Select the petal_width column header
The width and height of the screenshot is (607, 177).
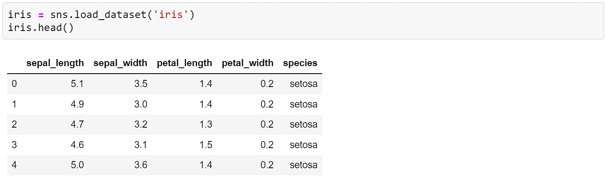248,63
